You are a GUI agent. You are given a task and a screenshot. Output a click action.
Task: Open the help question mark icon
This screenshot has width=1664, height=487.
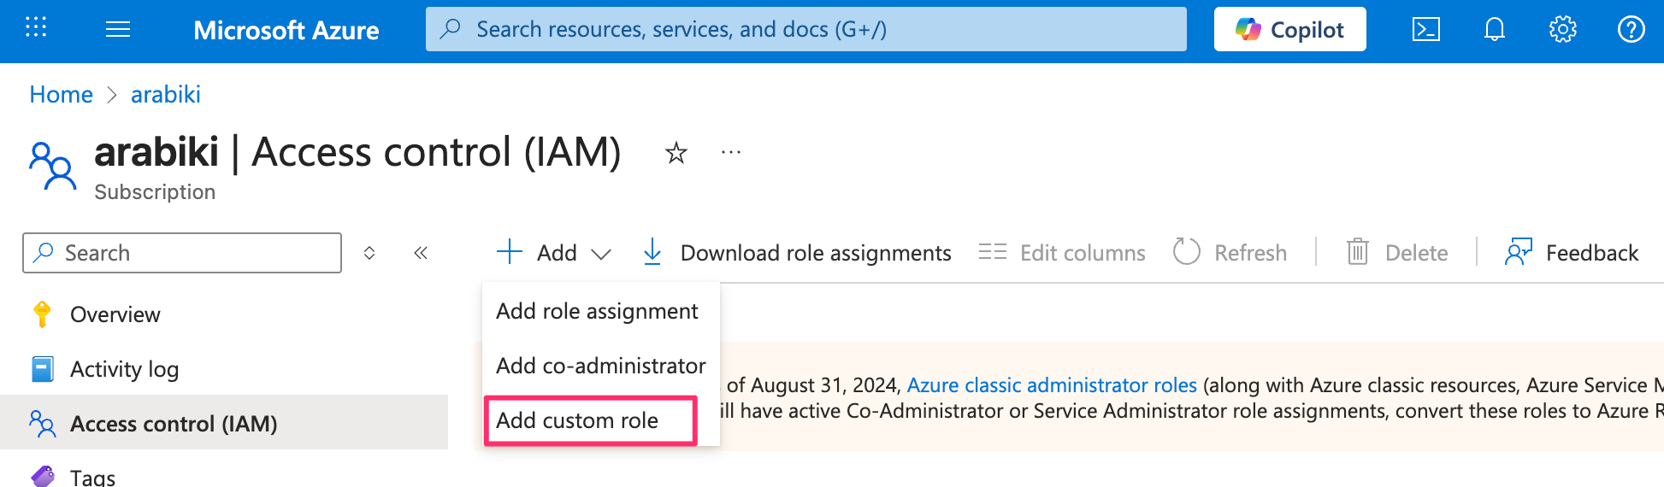tap(1631, 30)
